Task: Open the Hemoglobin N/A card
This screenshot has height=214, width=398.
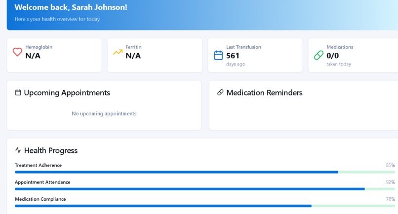Action: [54, 55]
